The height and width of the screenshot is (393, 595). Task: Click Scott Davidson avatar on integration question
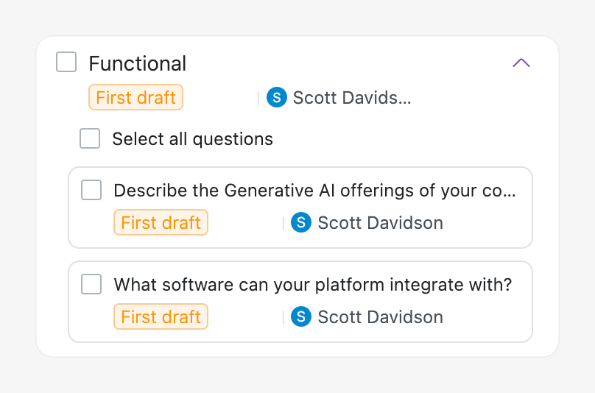tap(301, 316)
